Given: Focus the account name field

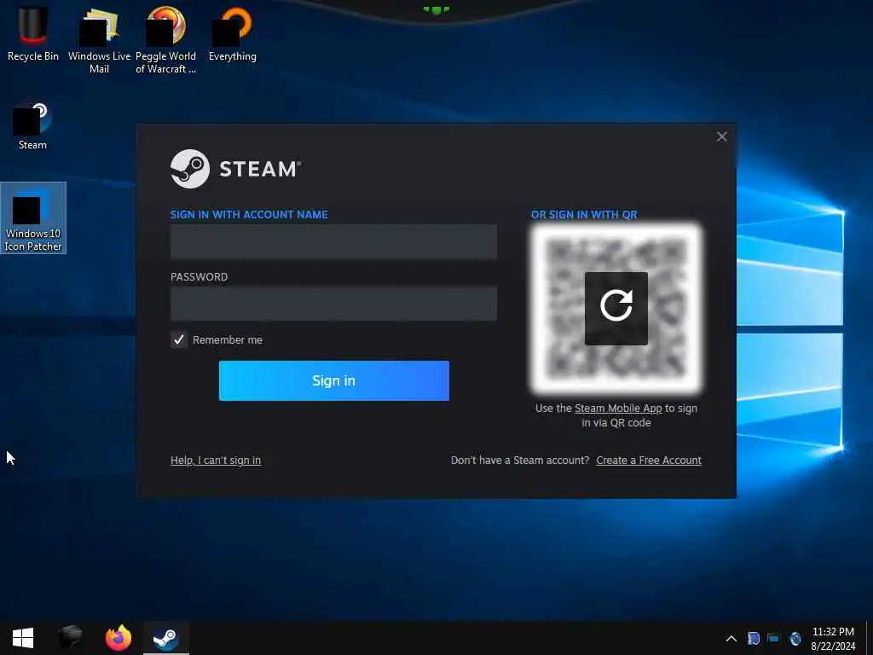Looking at the screenshot, I should point(333,241).
